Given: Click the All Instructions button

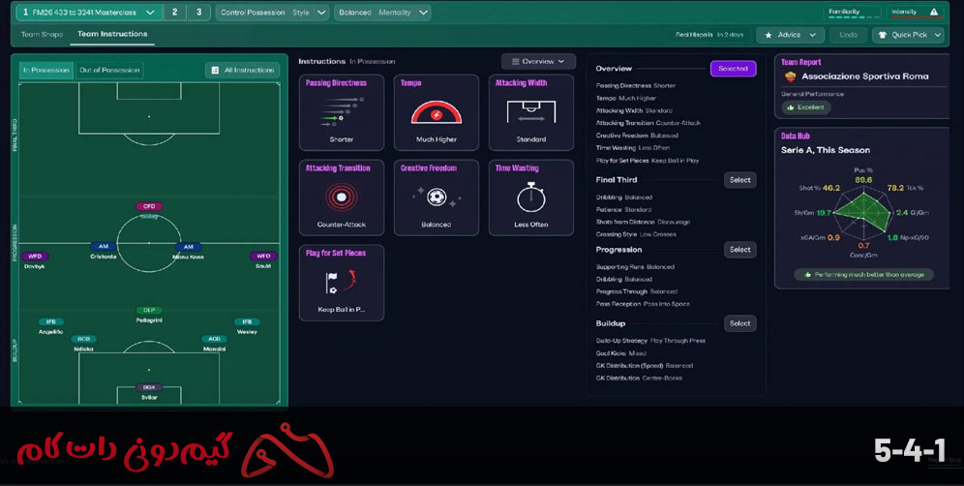Looking at the screenshot, I should [242, 70].
